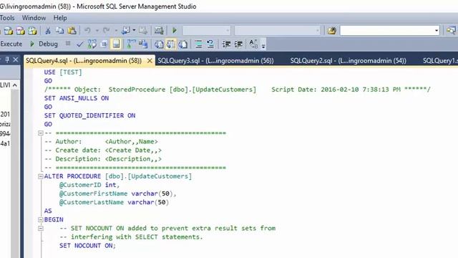The image size is (458, 258).
Task: Display estimated execution plan
Action: coord(92,44)
